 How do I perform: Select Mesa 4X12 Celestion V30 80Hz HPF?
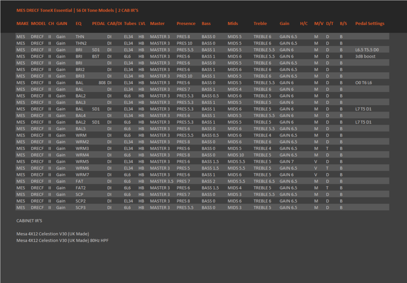point(62,241)
